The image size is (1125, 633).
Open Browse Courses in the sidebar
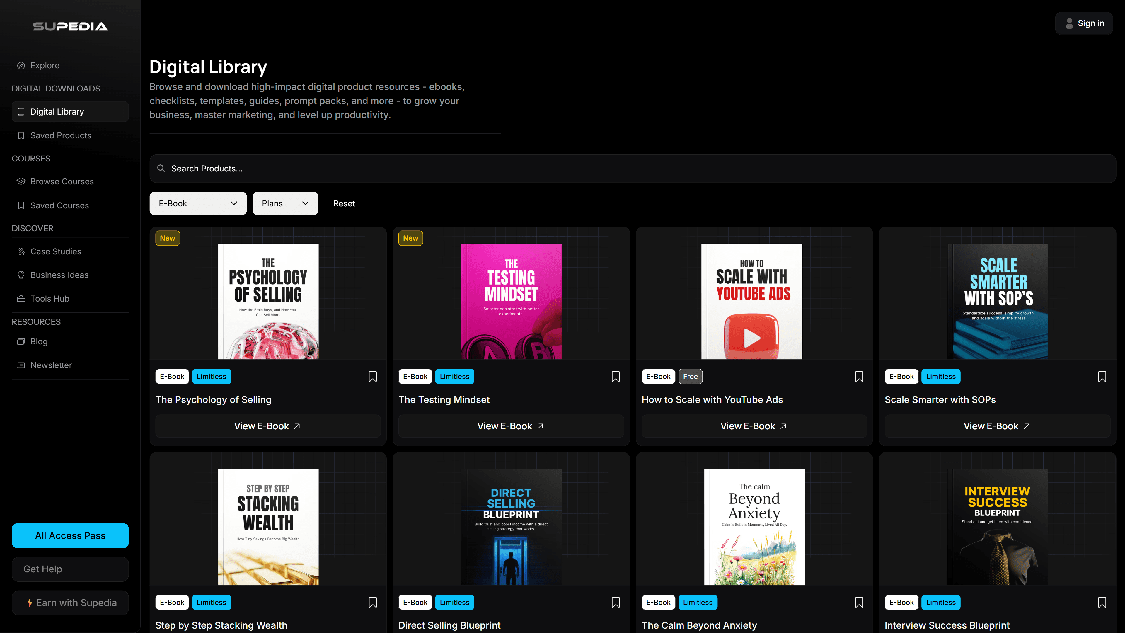(x=70, y=181)
